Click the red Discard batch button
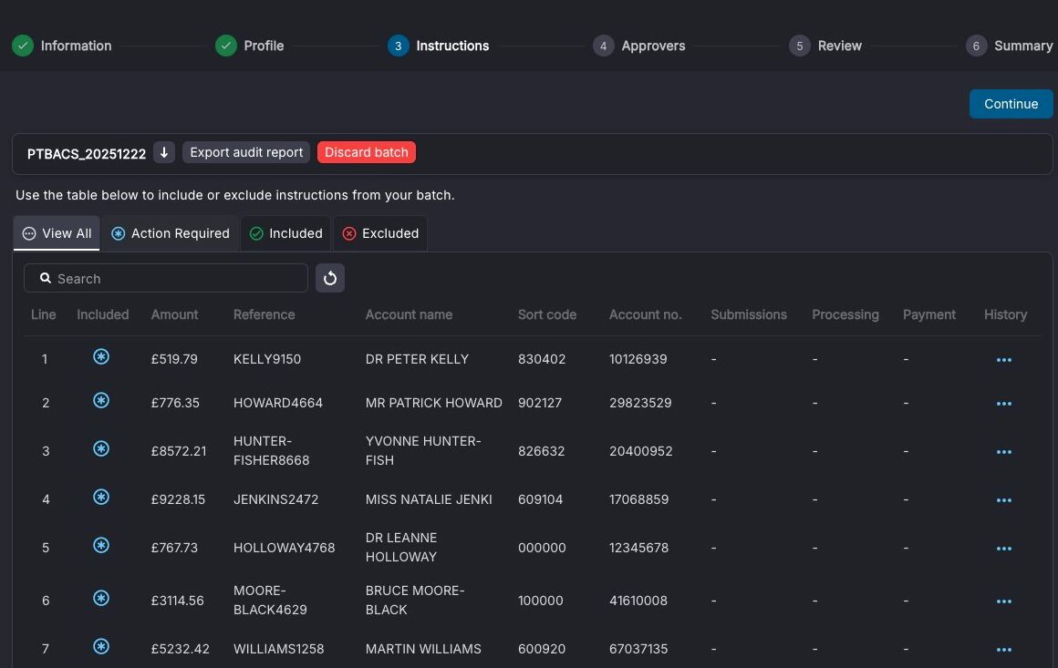This screenshot has height=668, width=1058. [x=367, y=152]
